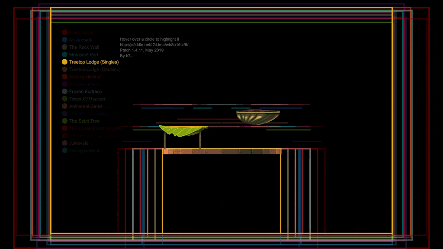The image size is (443, 249).
Task: Click the yellow Treetop Lodge (Singles) circle
Action: pyautogui.click(x=64, y=62)
